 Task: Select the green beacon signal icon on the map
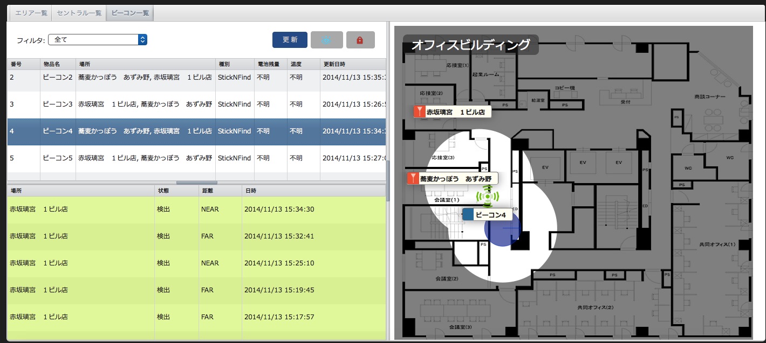coord(488,197)
